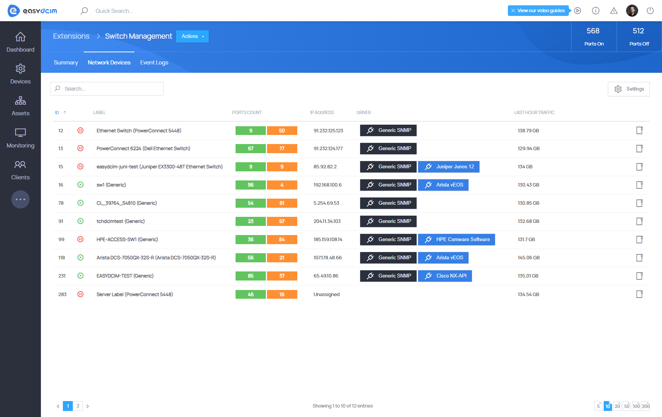Open details icon for tchdcimtest row
The width and height of the screenshot is (662, 417).
(x=639, y=221)
